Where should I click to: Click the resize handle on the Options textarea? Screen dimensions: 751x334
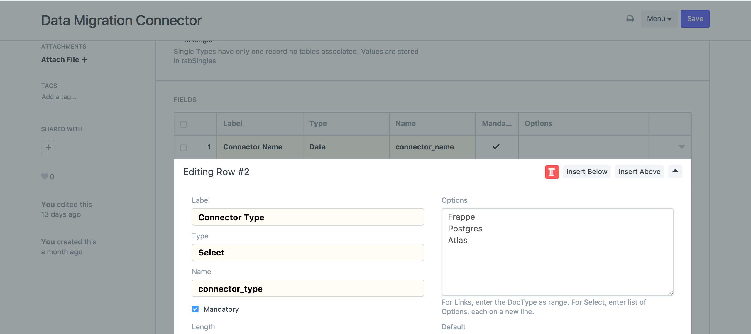[670, 292]
